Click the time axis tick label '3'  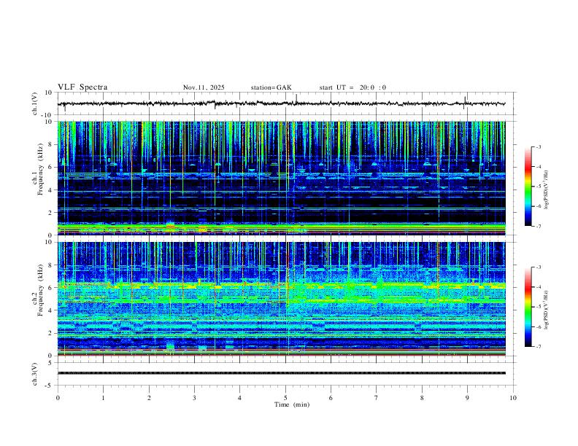coord(194,398)
